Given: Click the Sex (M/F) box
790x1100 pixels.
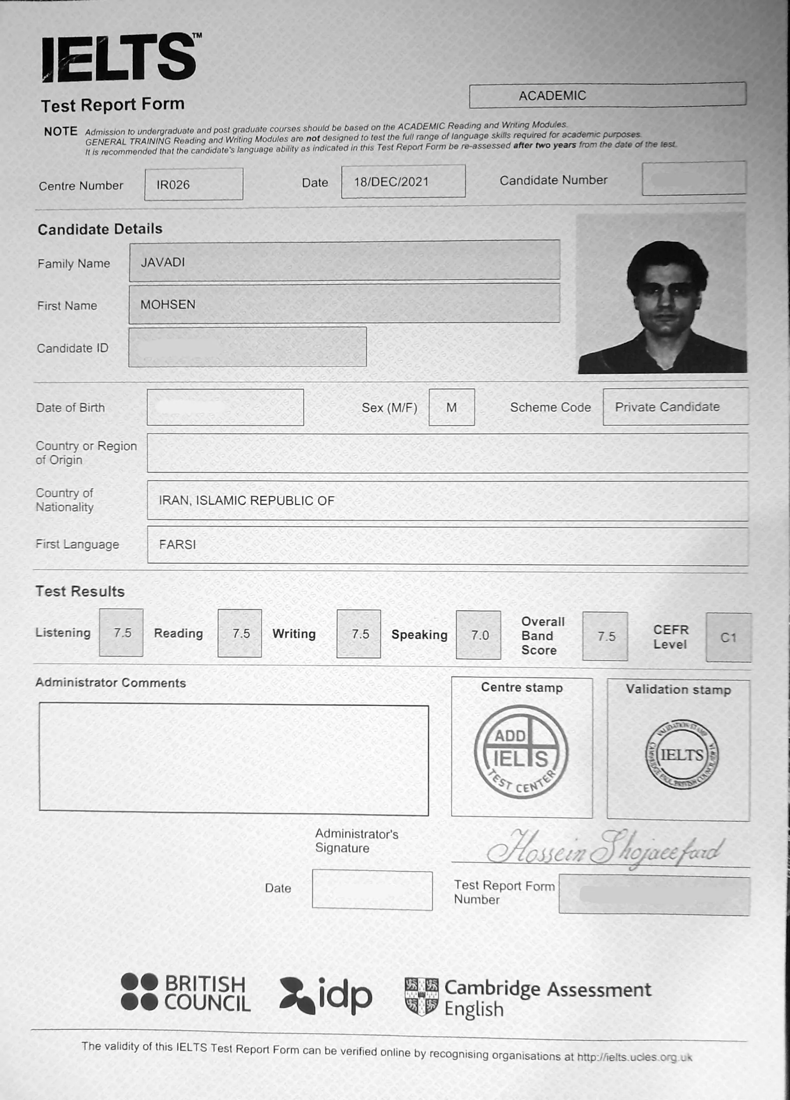Looking at the screenshot, I should (451, 407).
